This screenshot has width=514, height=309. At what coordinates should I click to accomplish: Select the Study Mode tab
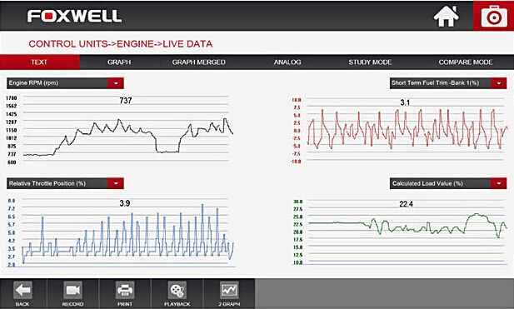(x=370, y=62)
